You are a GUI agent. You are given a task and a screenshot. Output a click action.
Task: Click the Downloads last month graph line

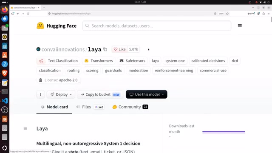click(x=224, y=131)
